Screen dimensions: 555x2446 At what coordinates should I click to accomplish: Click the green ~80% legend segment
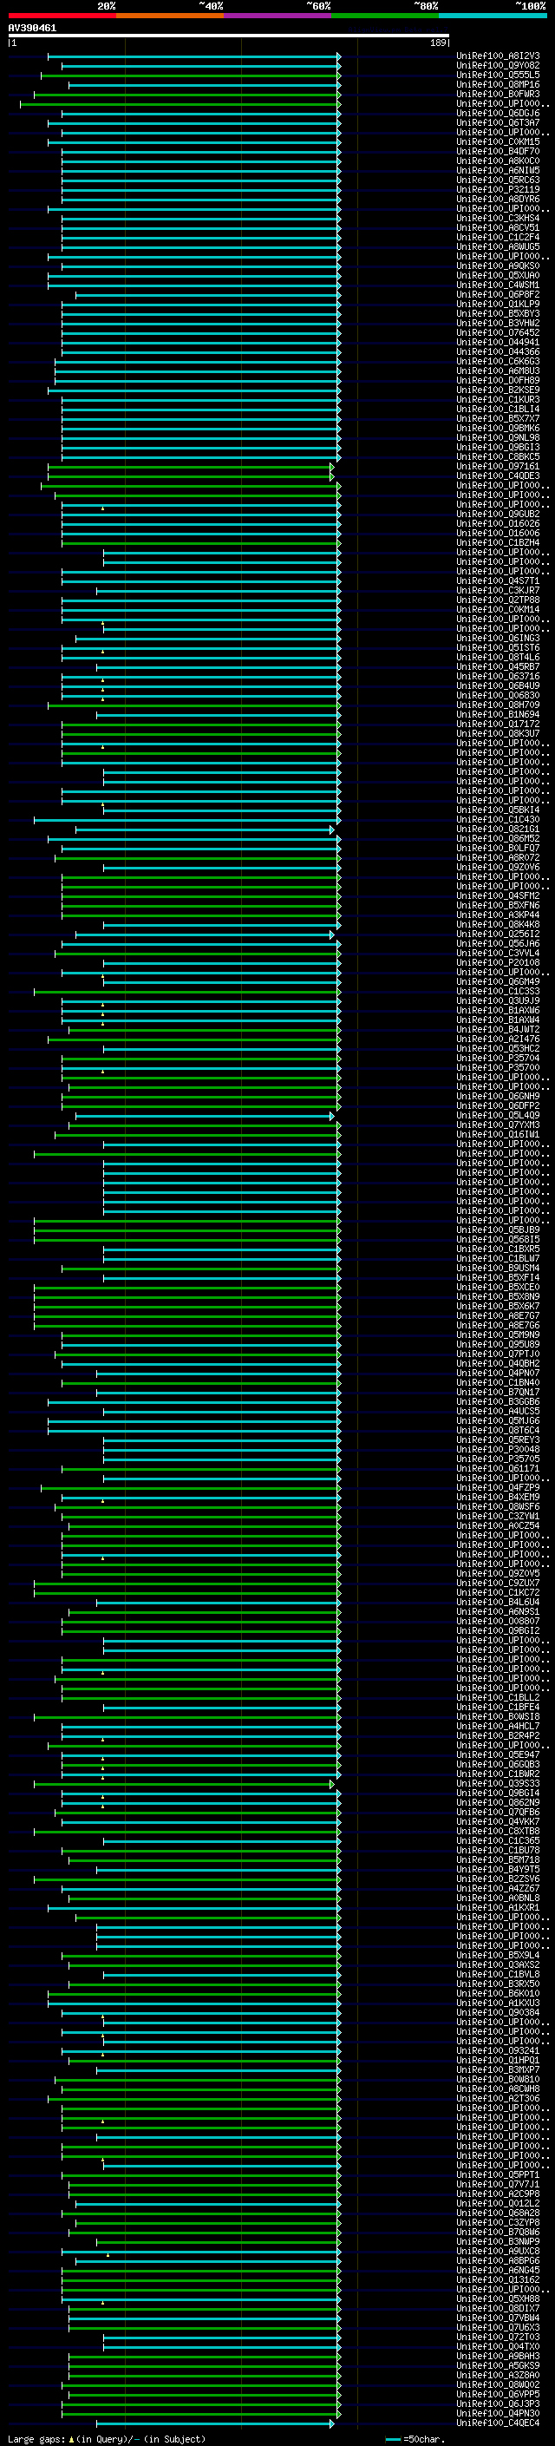click(x=385, y=16)
